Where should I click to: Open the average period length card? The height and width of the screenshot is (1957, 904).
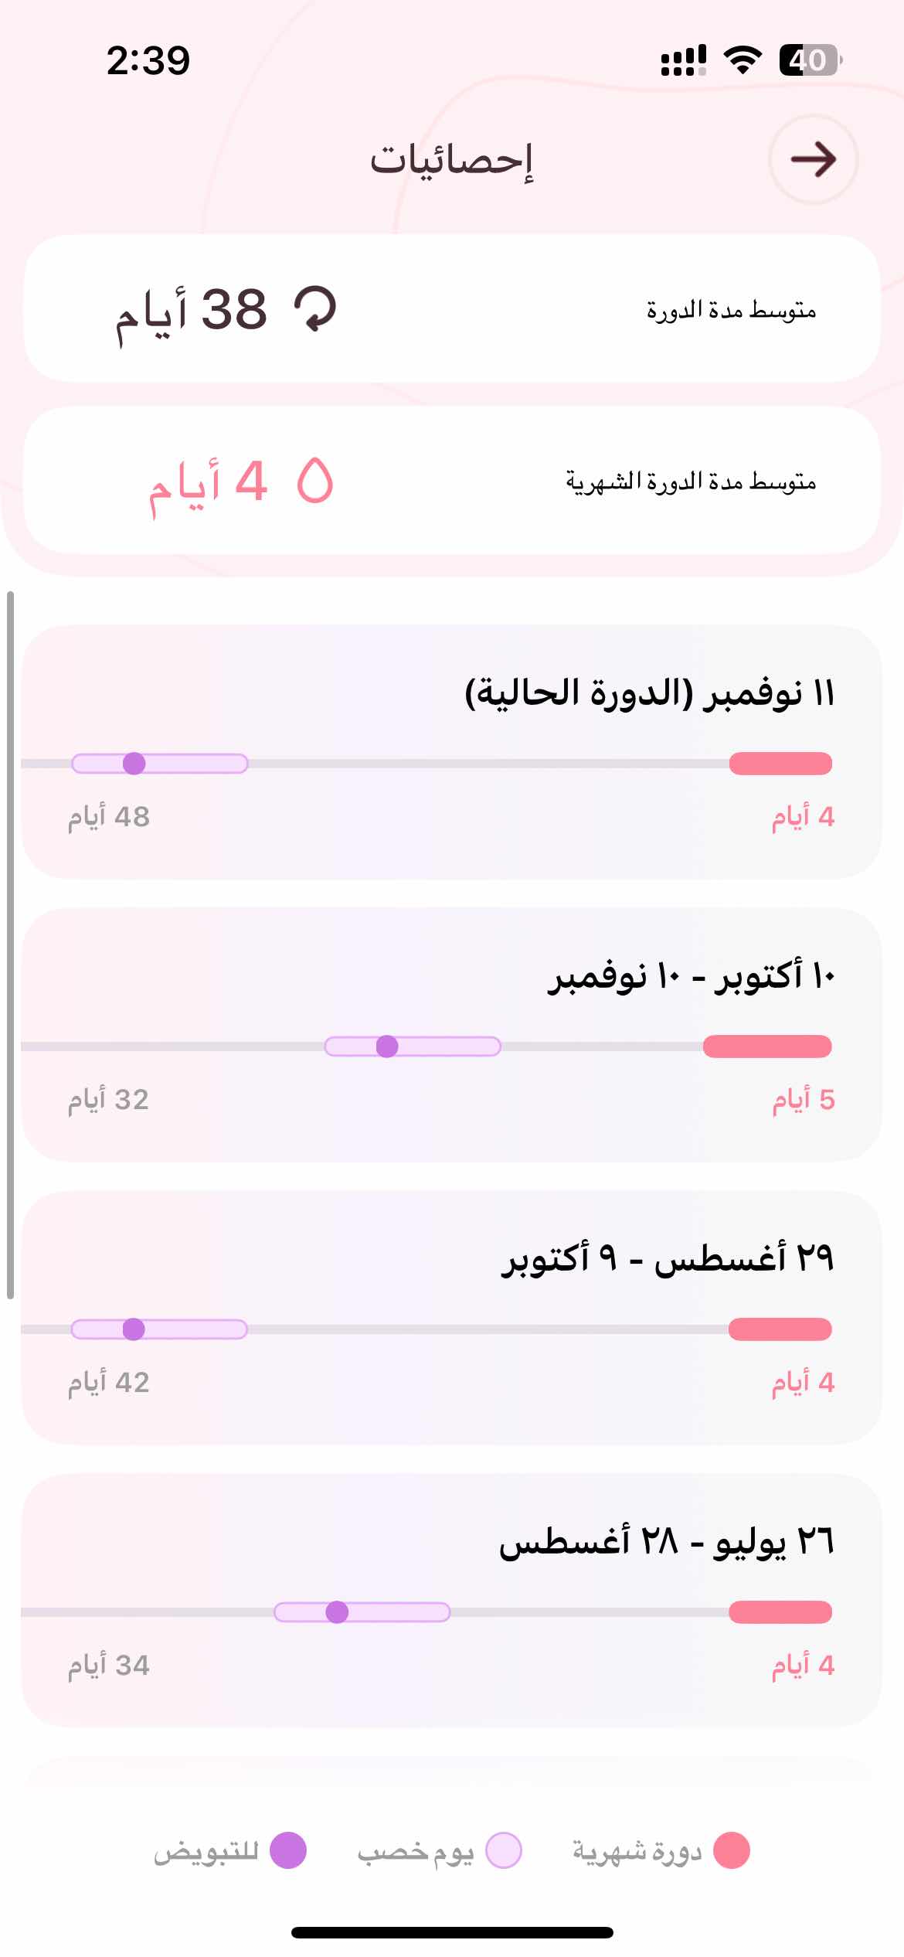pyautogui.click(x=452, y=481)
